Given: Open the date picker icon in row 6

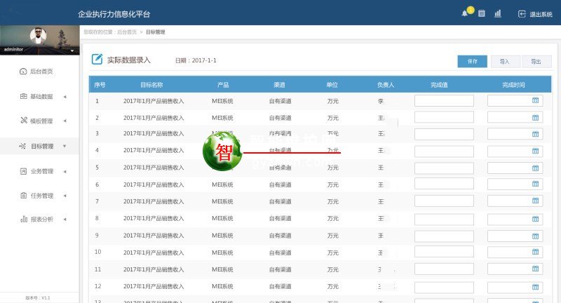Looking at the screenshot, I should click(535, 183).
